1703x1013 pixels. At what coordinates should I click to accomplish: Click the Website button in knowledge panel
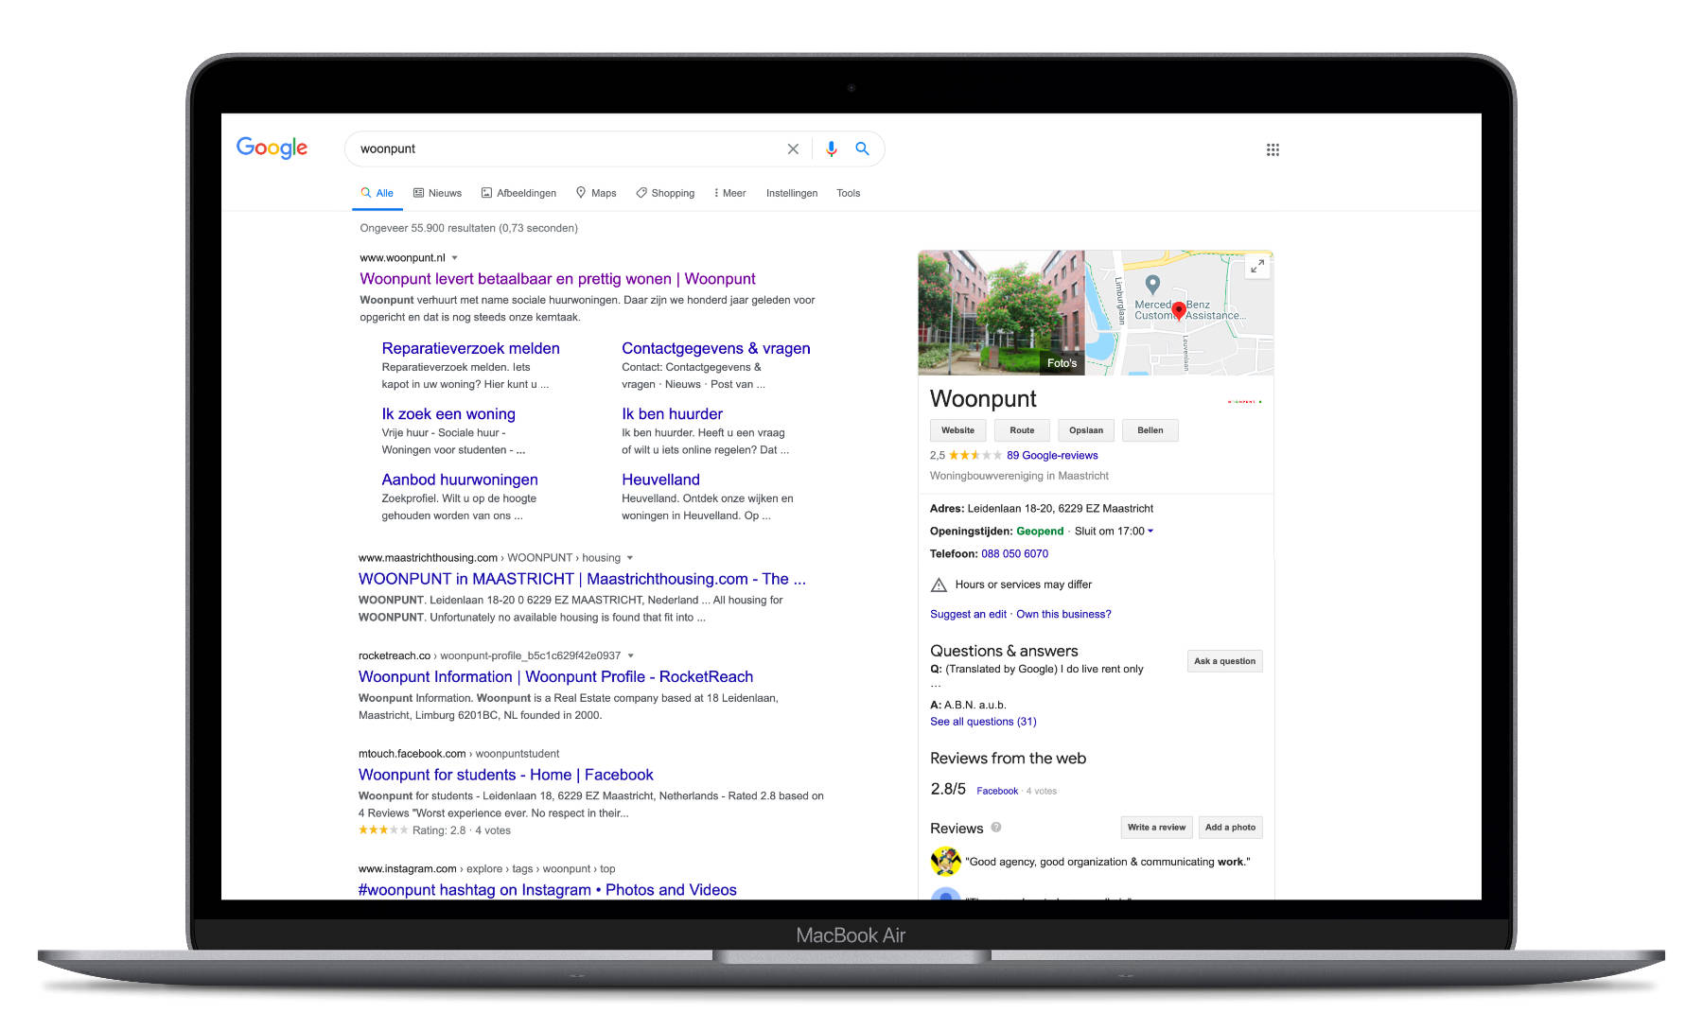pyautogui.click(x=957, y=430)
